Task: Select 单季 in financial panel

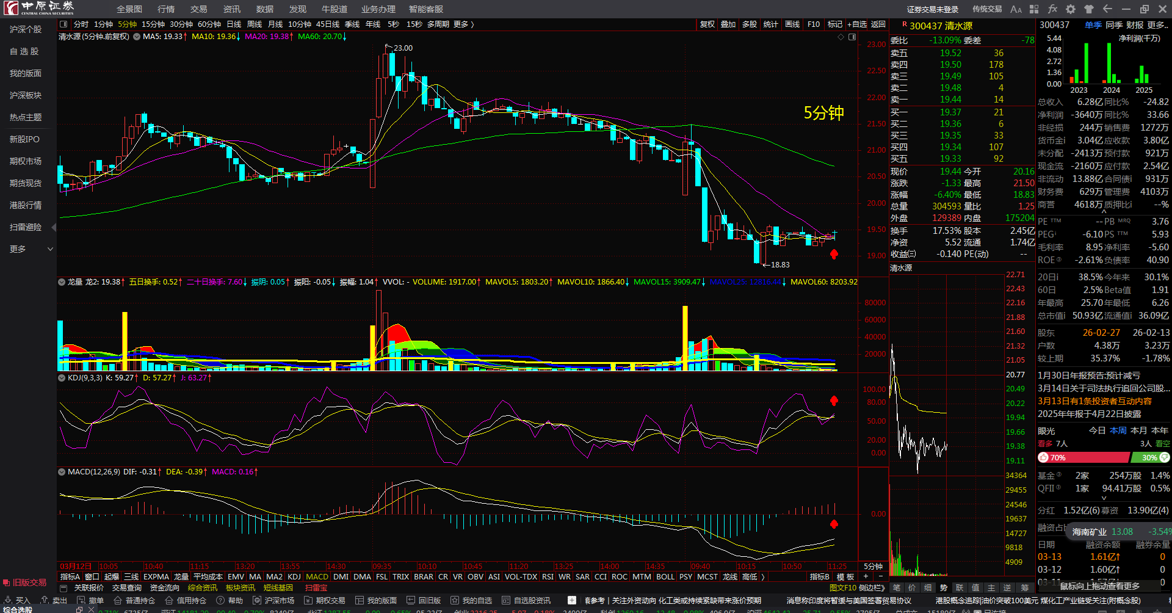Action: (1093, 25)
